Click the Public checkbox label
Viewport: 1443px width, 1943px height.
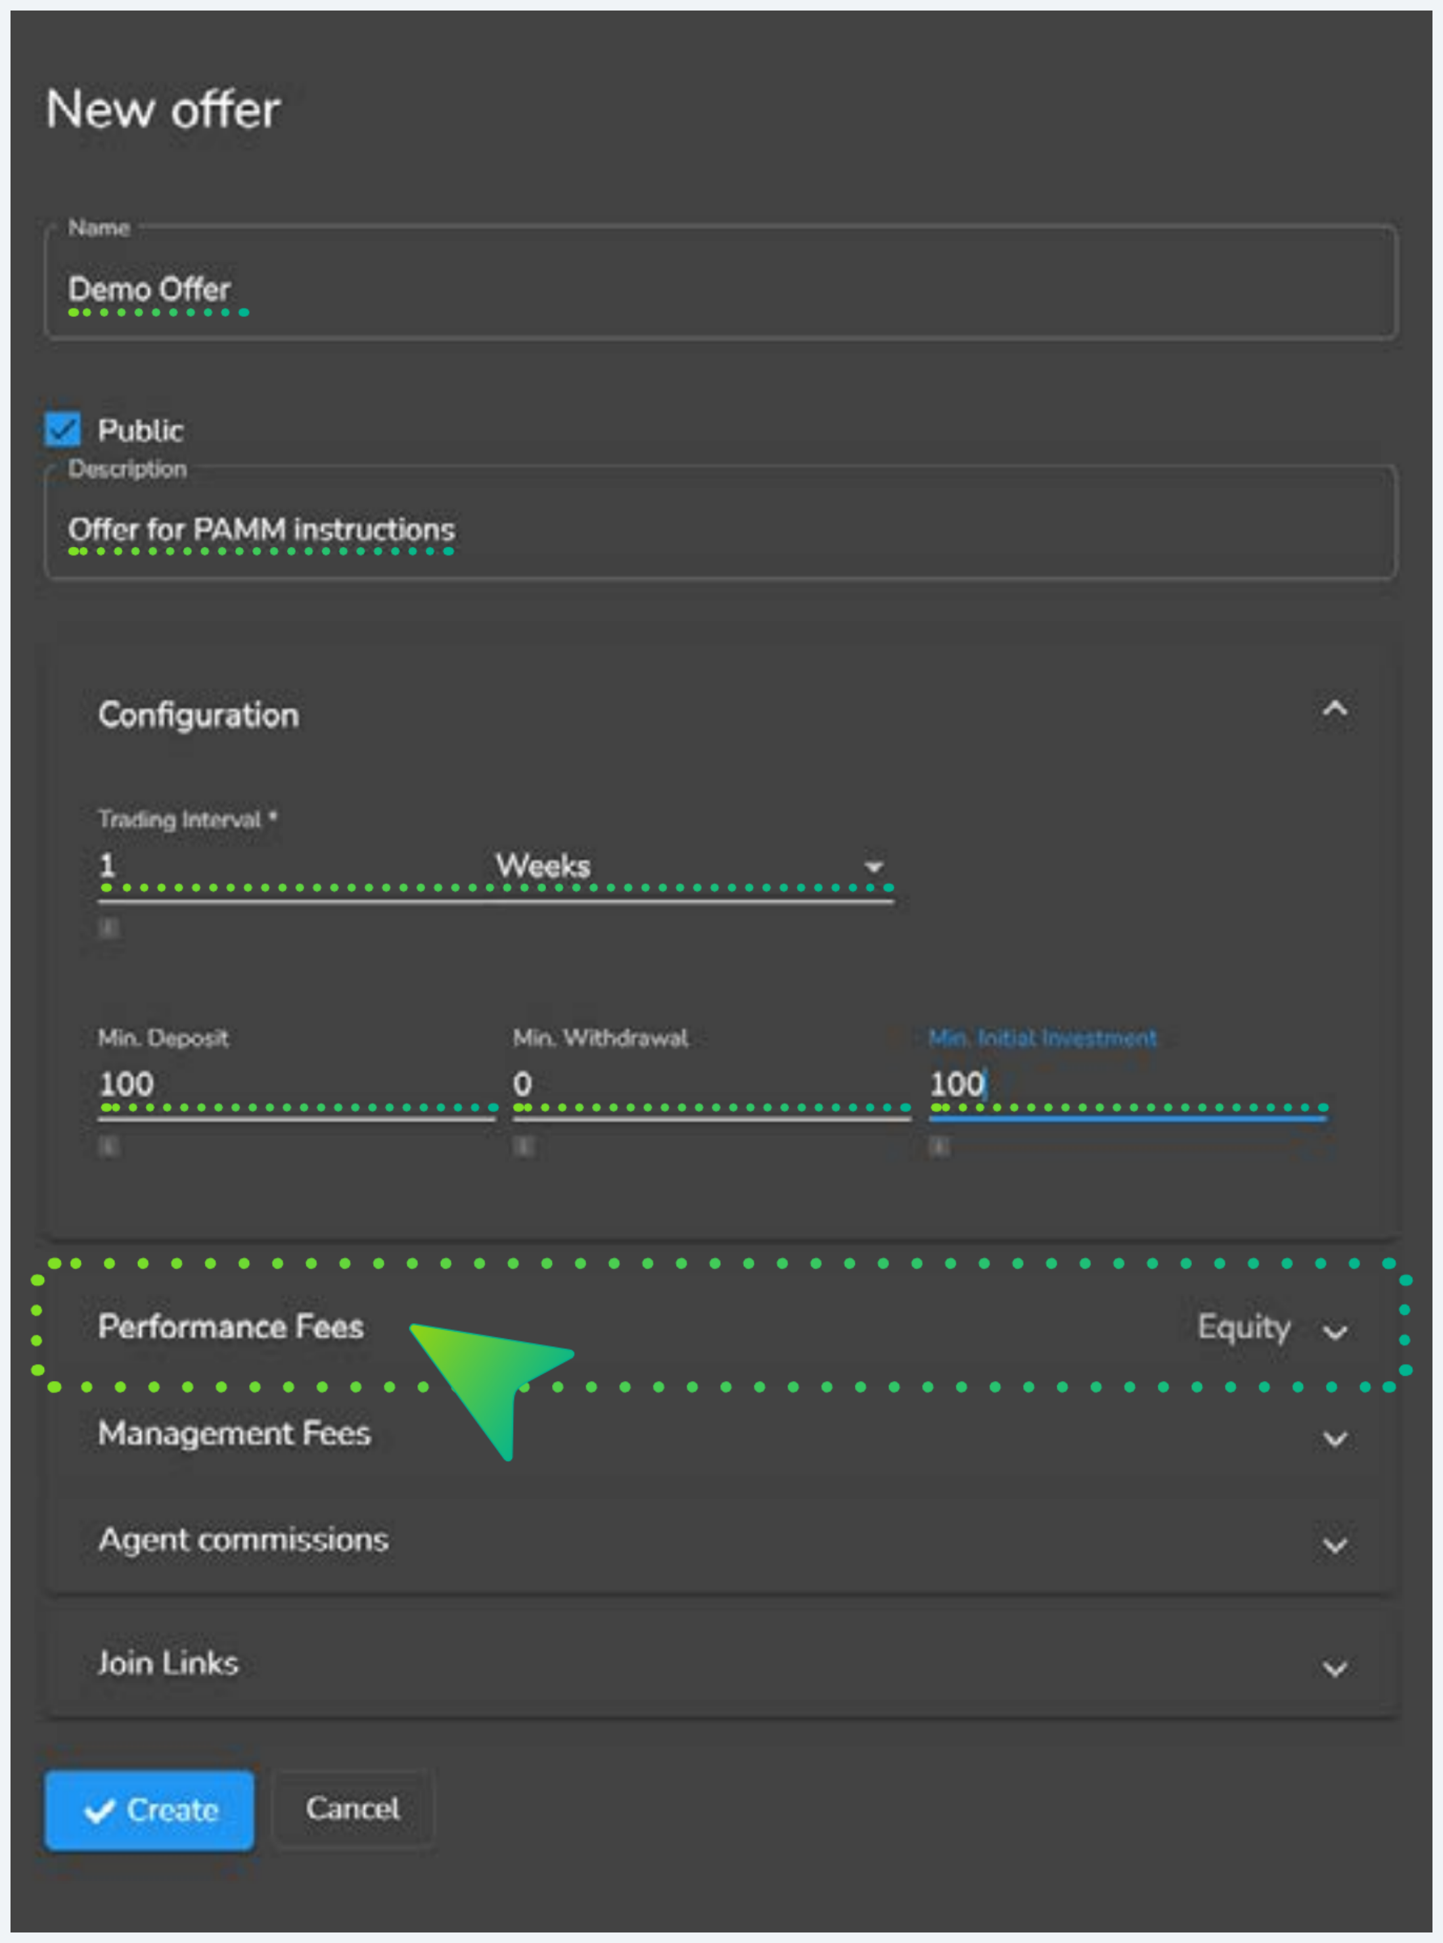click(141, 430)
